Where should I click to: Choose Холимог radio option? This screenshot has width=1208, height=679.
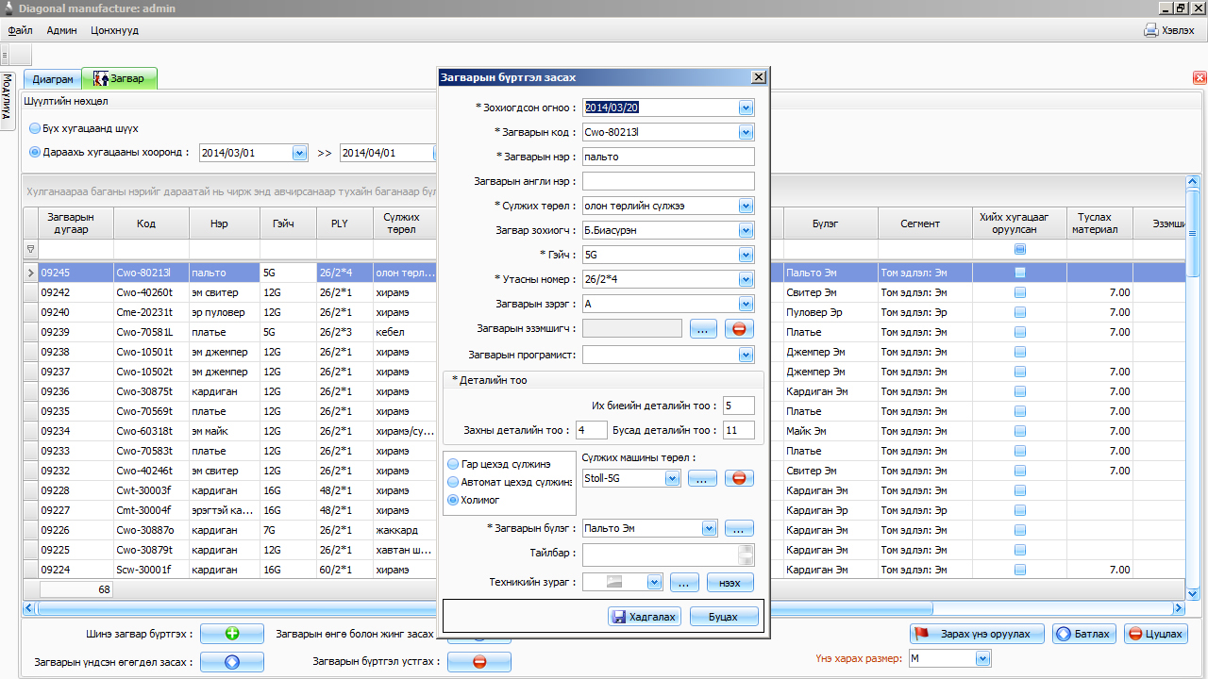click(453, 500)
